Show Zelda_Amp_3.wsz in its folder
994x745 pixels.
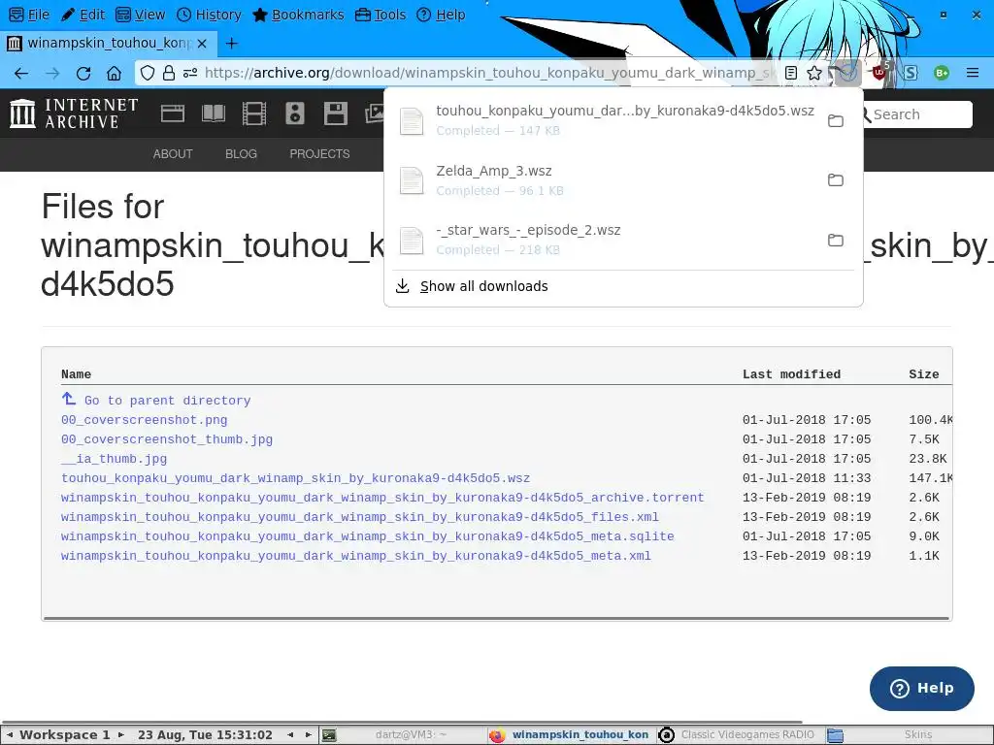[836, 179]
